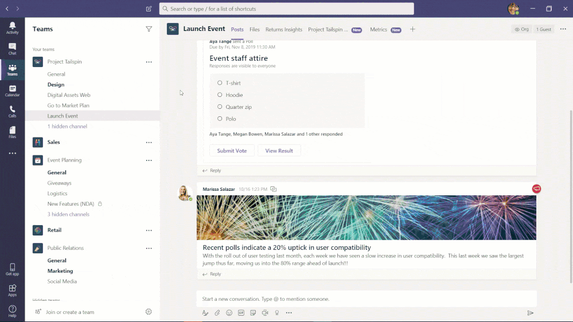Attach a file with paperclip icon
This screenshot has height=322, width=573.
(217, 313)
